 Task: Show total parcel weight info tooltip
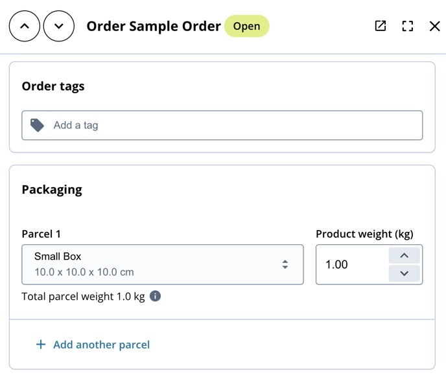point(155,296)
